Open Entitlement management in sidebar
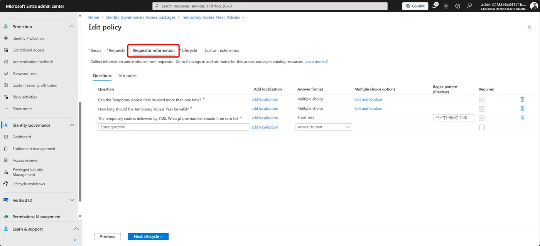Screen dimensions: 540x246 tap(34, 149)
